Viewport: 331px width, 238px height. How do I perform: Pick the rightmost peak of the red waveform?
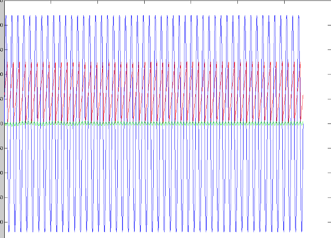[300, 62]
